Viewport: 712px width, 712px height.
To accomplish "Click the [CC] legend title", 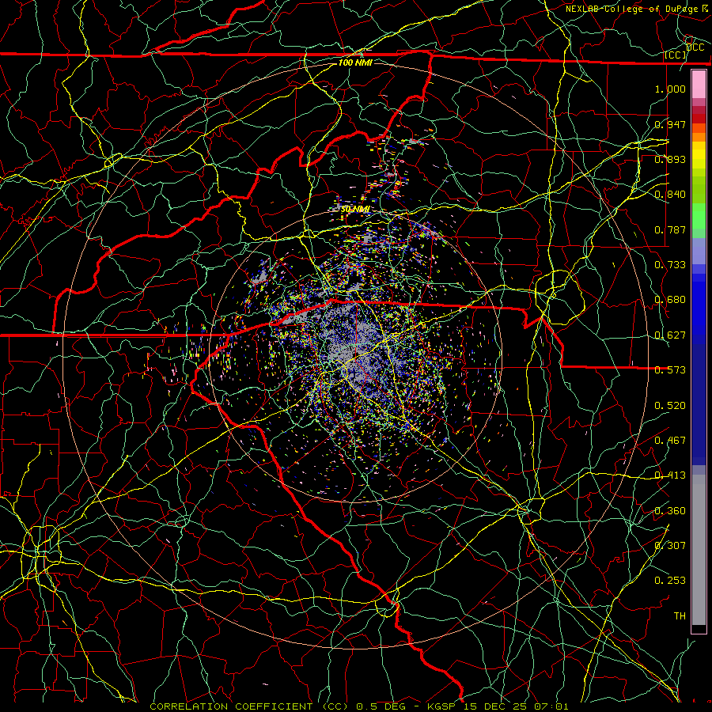I will pyautogui.click(x=675, y=55).
